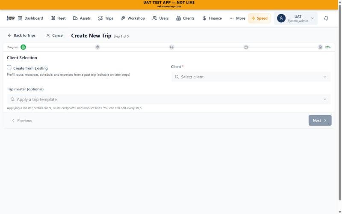Open Dashboard from the navigation bar
This screenshot has width=342, height=214.
tap(30, 18)
